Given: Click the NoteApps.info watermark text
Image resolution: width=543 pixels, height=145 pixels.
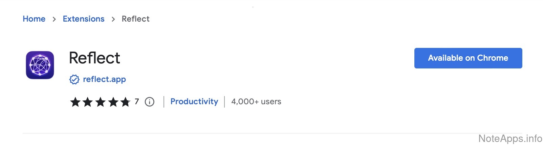Looking at the screenshot, I should point(510,139).
